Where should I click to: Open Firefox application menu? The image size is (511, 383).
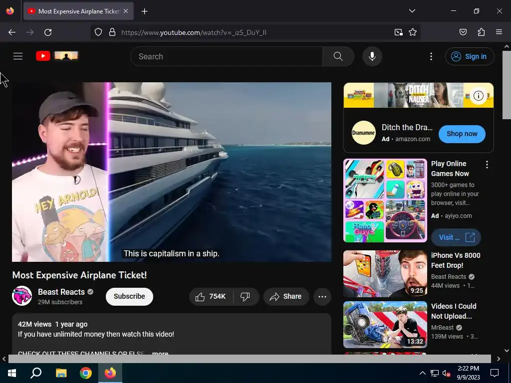click(x=499, y=32)
